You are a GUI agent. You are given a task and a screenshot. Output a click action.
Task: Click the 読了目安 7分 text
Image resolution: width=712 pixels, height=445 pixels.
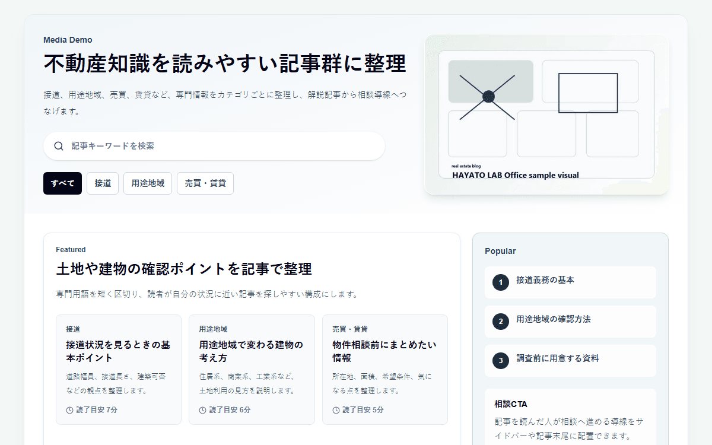[x=97, y=410]
